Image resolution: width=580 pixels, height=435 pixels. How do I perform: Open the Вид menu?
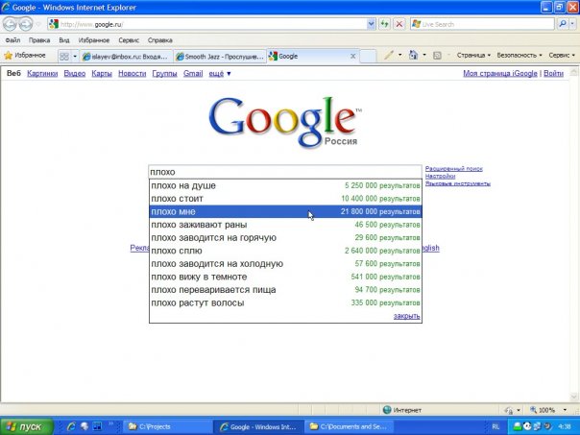tap(64, 40)
